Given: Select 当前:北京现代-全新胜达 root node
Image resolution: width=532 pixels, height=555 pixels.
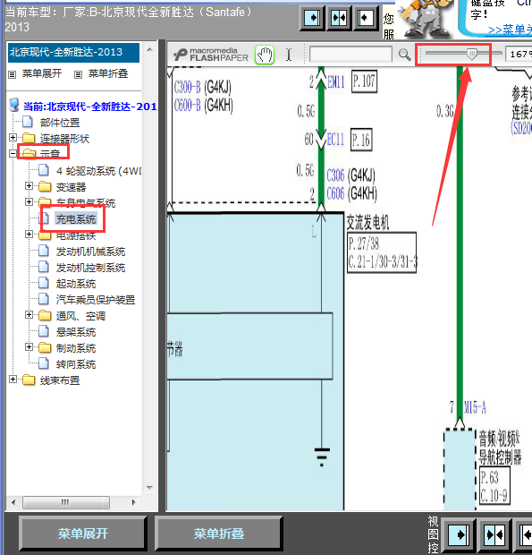Looking at the screenshot, I should pyautogui.click(x=89, y=107).
